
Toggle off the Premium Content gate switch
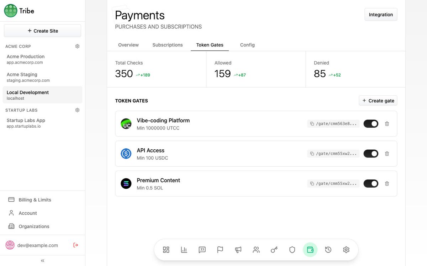(371, 184)
